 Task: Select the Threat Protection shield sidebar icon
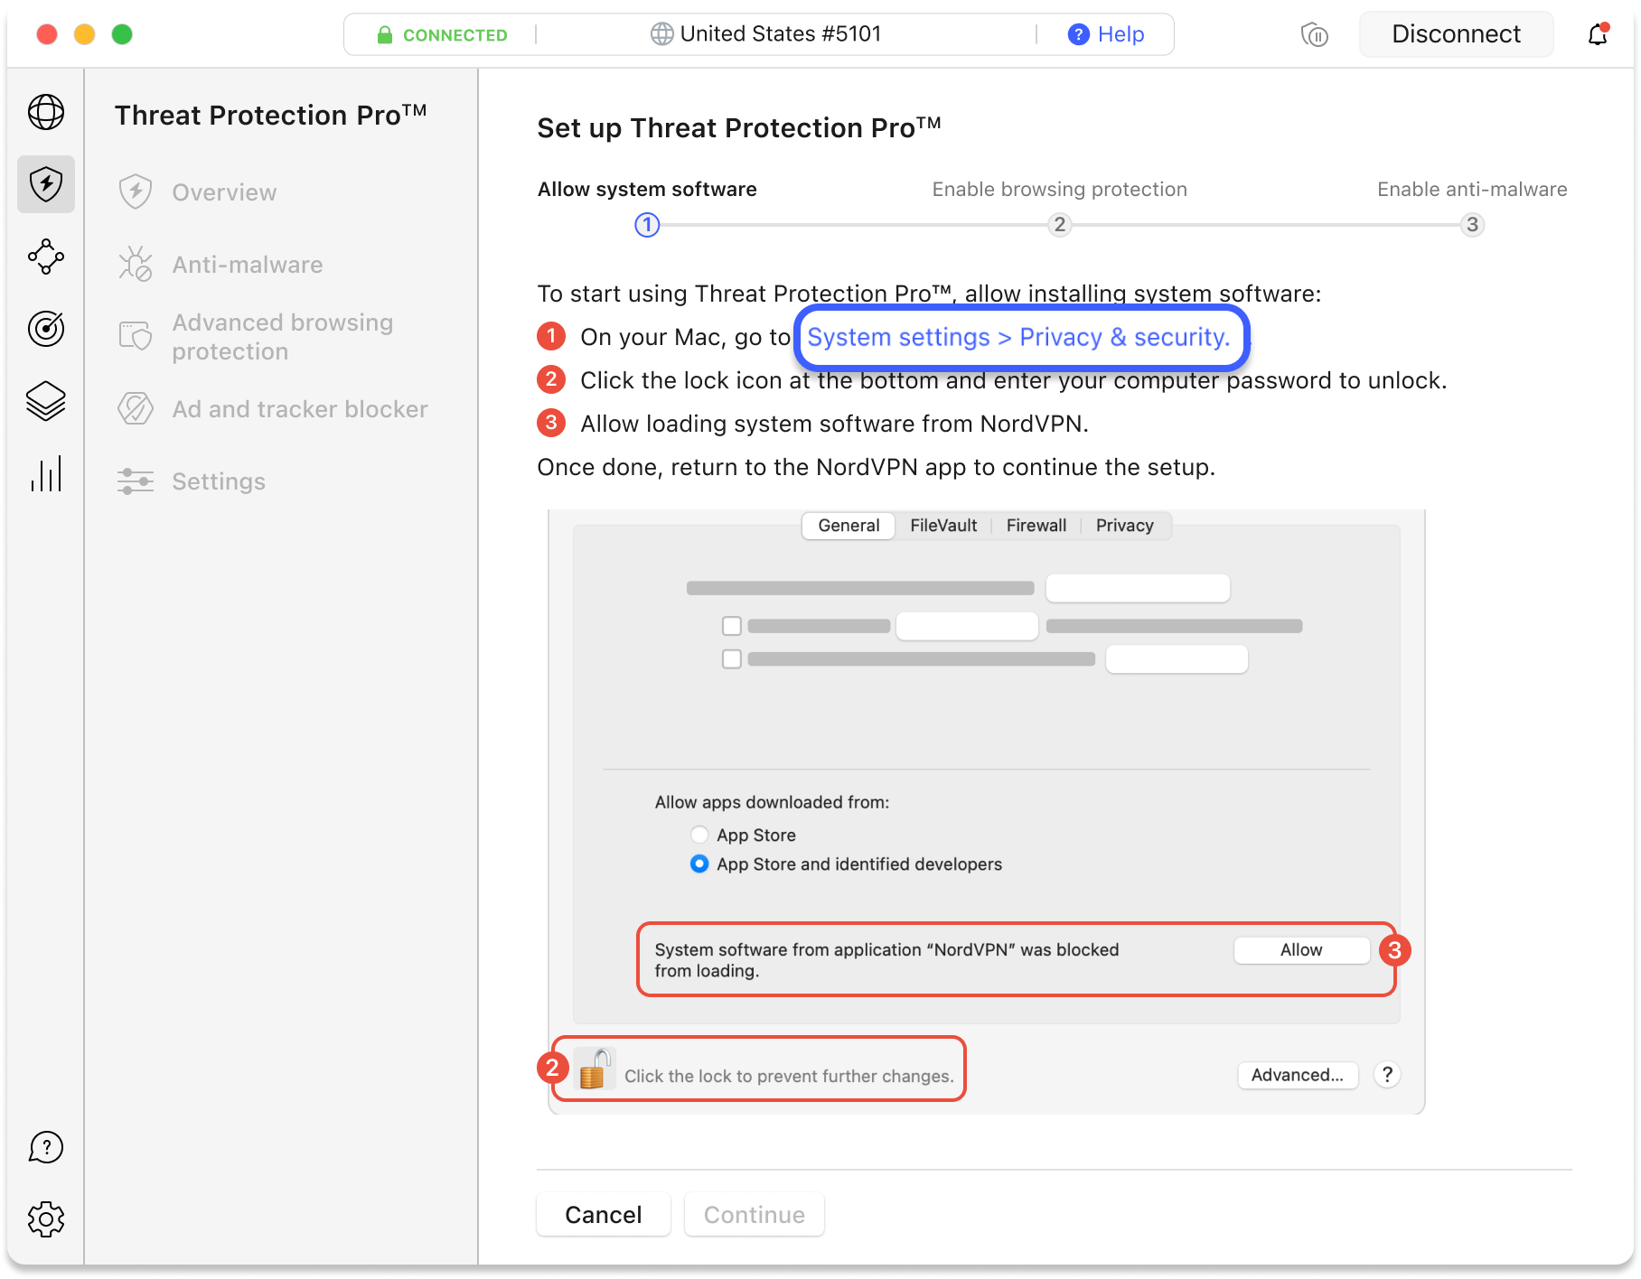(x=46, y=184)
